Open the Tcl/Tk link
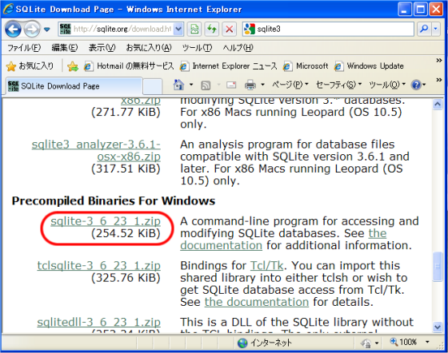The height and width of the screenshot is (353, 448). (267, 266)
